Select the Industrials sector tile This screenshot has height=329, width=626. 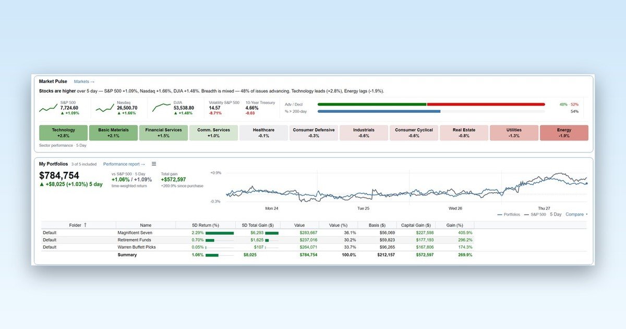coord(364,133)
